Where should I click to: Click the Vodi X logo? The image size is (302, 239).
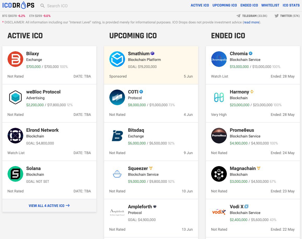coord(219,212)
